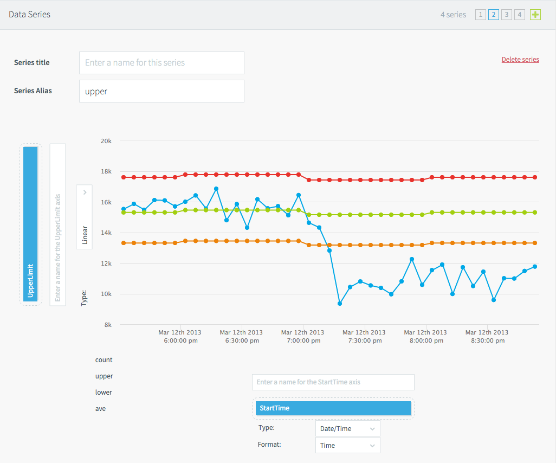The height and width of the screenshot is (463, 556).
Task: Open the Date/Time type dropdown
Action: tap(347, 428)
